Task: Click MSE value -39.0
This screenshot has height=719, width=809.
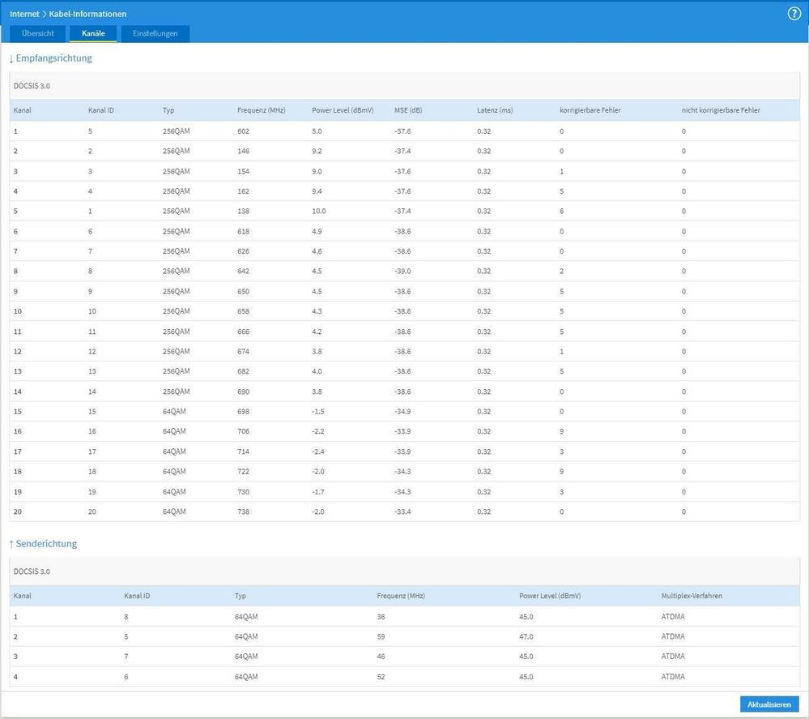Action: click(x=402, y=272)
